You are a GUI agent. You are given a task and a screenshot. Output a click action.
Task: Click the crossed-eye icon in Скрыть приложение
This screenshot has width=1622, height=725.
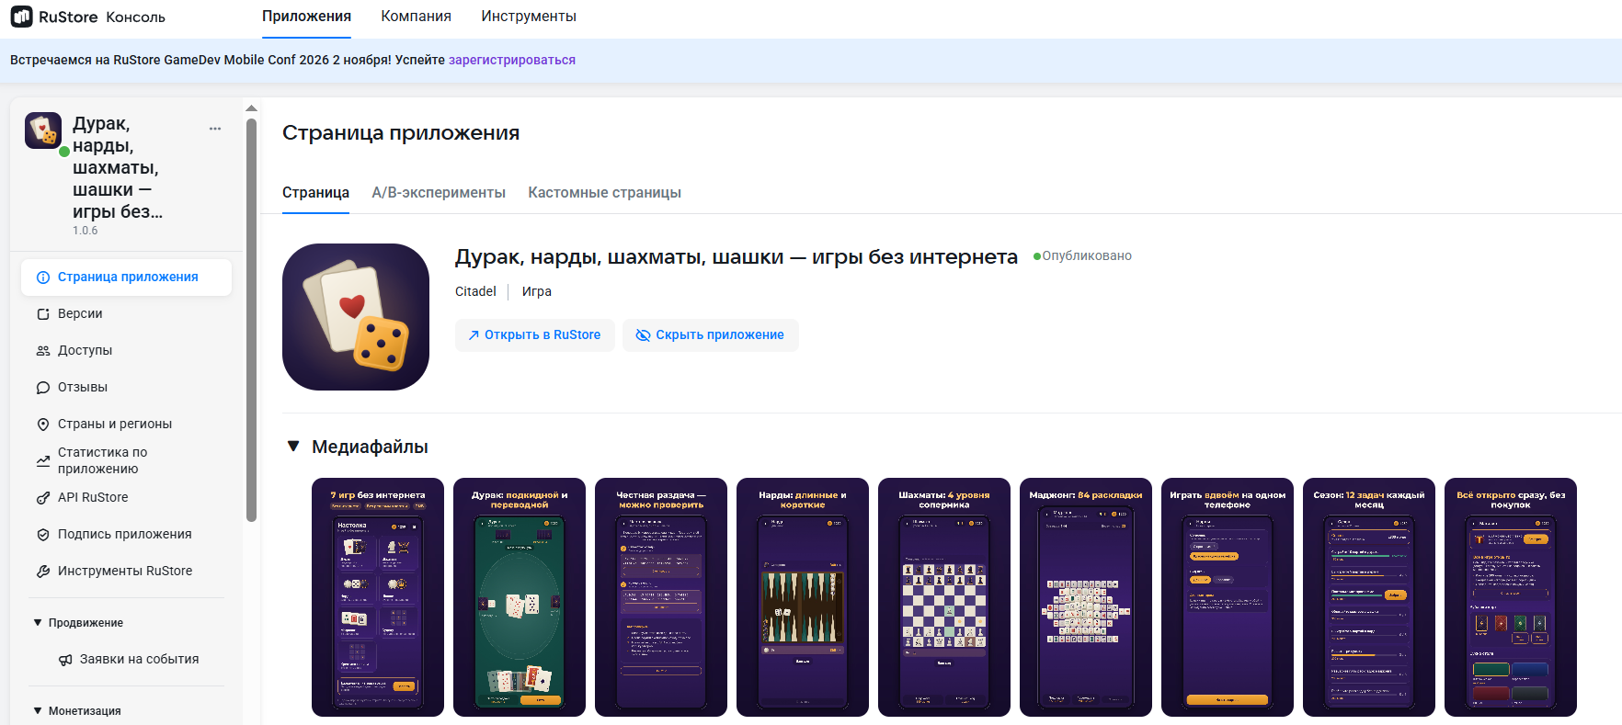[x=643, y=335]
